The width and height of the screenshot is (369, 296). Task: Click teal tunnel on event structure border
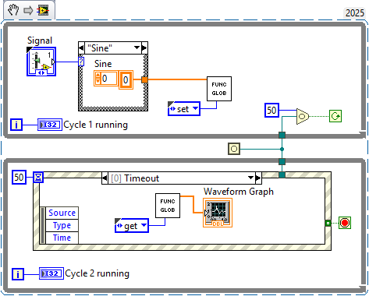coord(282,174)
